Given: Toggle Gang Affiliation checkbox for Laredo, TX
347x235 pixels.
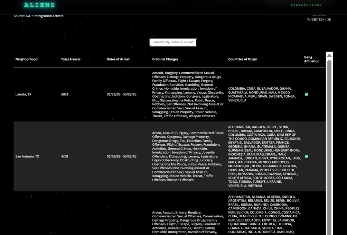Looking at the screenshot, I should pyautogui.click(x=306, y=94).
